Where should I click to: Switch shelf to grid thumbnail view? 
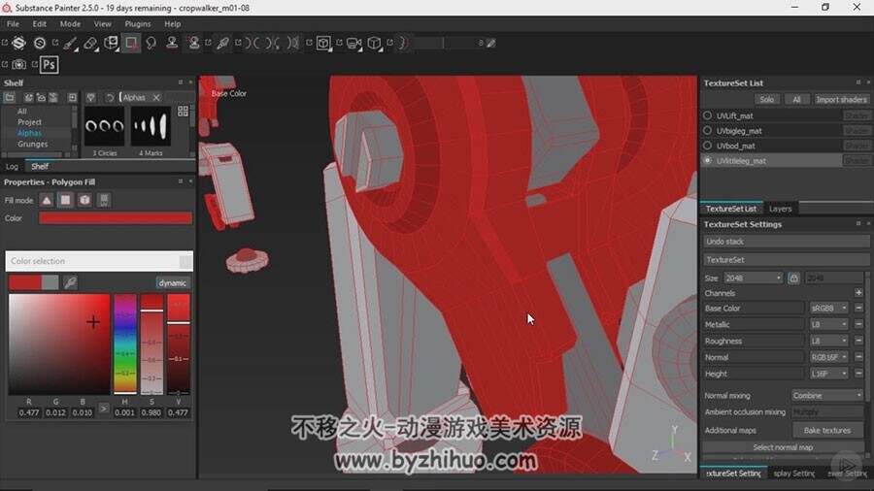click(x=183, y=112)
